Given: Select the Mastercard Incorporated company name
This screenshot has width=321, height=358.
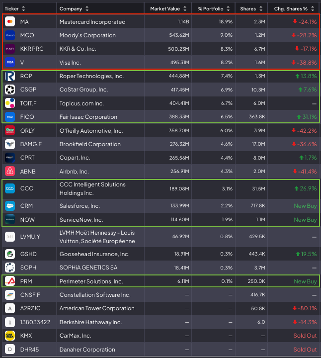Looking at the screenshot, I should coord(92,22).
